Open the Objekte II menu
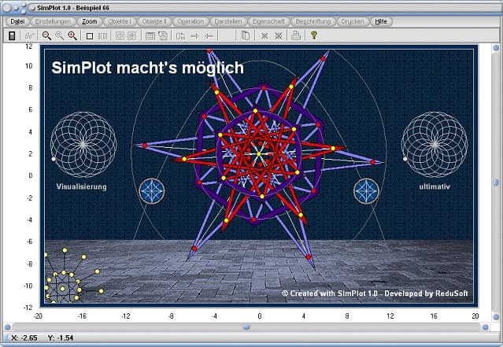The height and width of the screenshot is (347, 503). pyautogui.click(x=154, y=21)
